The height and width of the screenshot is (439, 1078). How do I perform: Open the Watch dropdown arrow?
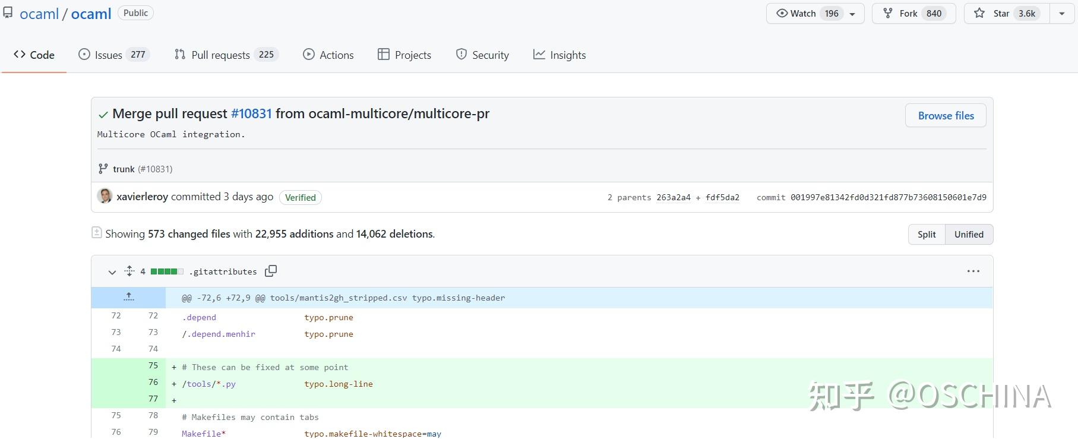pos(852,14)
